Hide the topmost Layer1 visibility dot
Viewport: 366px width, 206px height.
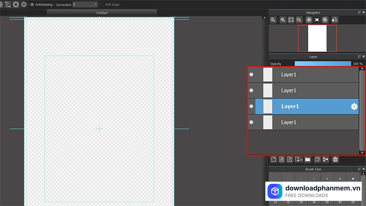(251, 75)
